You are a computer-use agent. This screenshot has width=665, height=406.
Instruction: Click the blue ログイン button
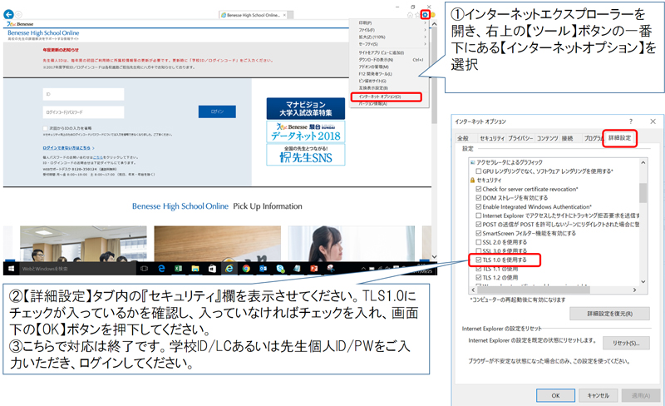point(217,111)
